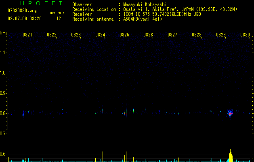Click the 0828 time marker
The image size is (254, 162).
[197, 35]
